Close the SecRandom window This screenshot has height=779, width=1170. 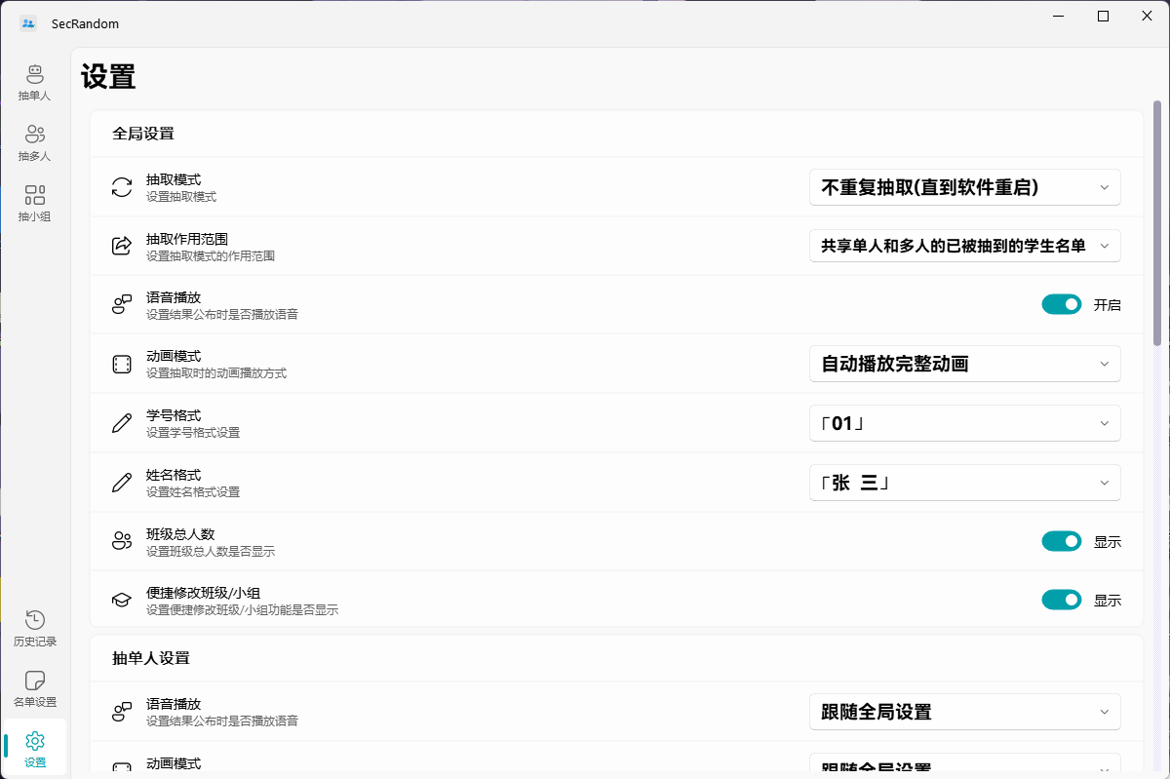1148,17
